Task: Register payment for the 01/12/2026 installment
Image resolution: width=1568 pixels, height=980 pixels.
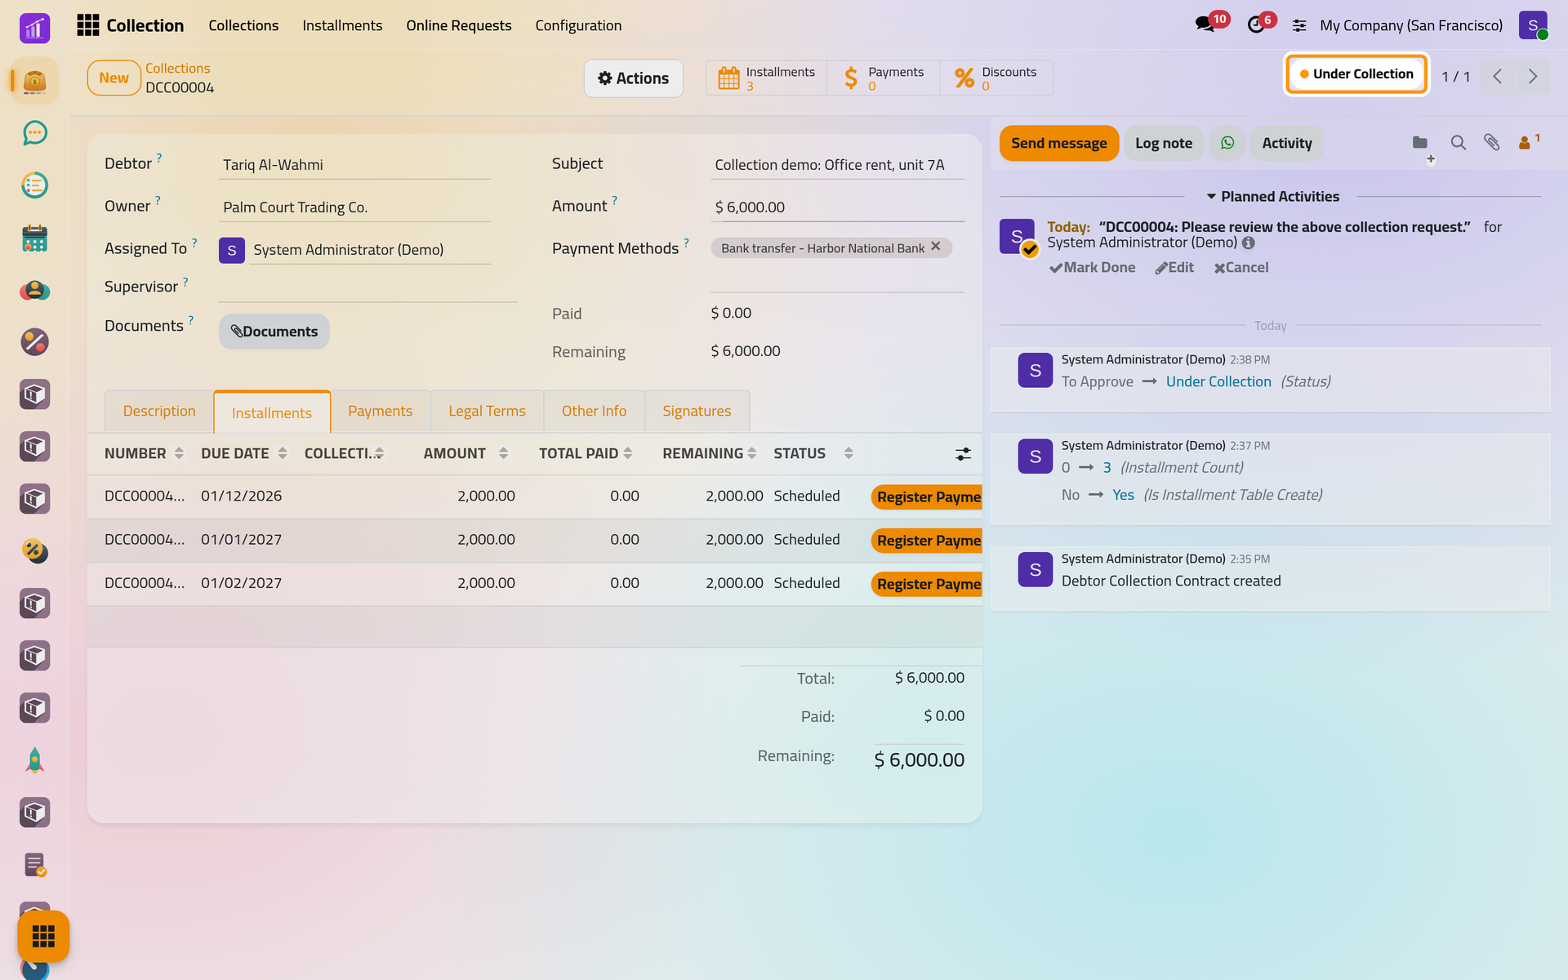Action: [x=927, y=497]
